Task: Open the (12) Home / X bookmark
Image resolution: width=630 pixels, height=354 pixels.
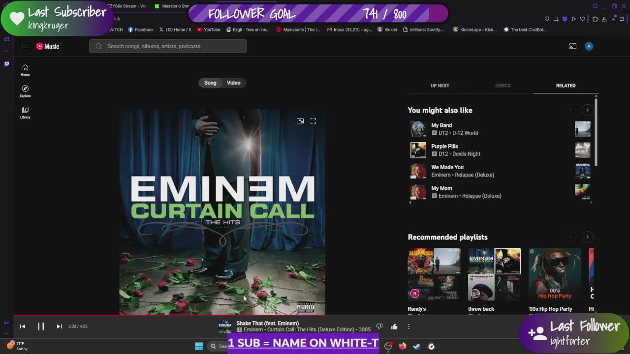Action: coord(175,29)
